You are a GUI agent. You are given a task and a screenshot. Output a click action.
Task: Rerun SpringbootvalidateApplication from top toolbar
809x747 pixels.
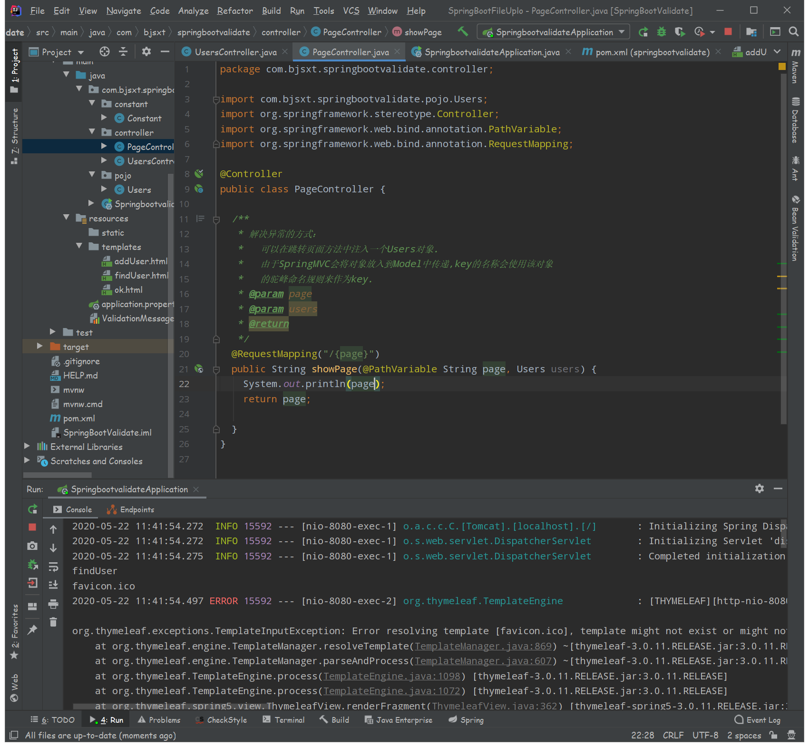click(643, 32)
